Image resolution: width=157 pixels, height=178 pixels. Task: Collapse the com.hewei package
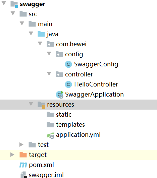click(x=40, y=43)
